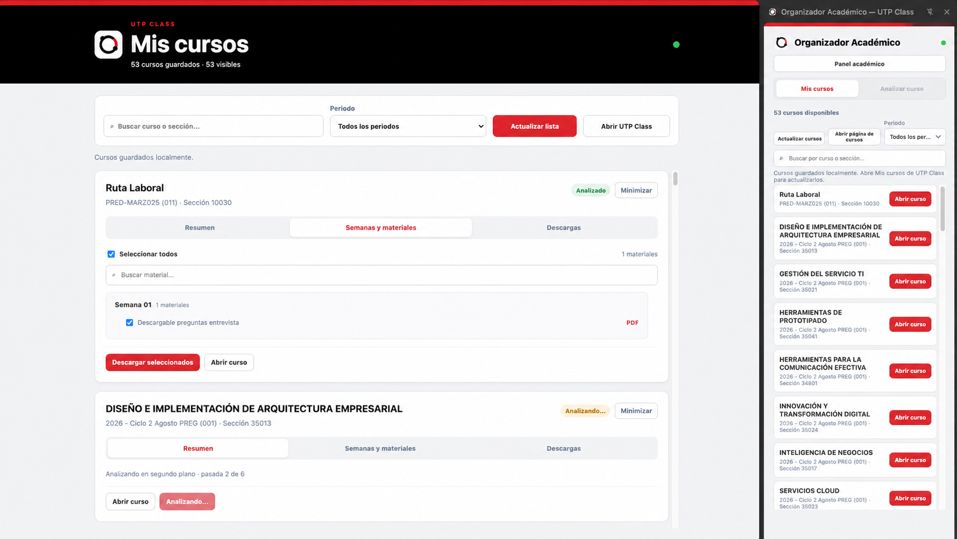This screenshot has height=539, width=957.
Task: Click Abrir curso next to Descargar seleccionados
Action: tap(229, 362)
